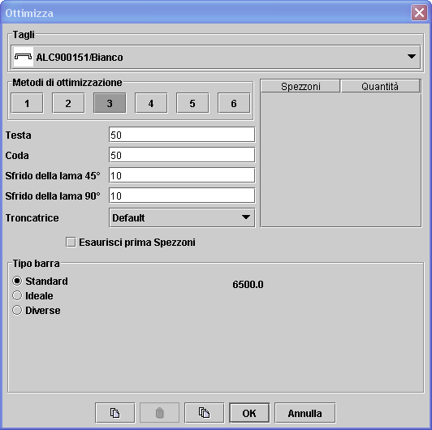Click the grayed-out paste icon button
432x430 pixels.
click(159, 413)
